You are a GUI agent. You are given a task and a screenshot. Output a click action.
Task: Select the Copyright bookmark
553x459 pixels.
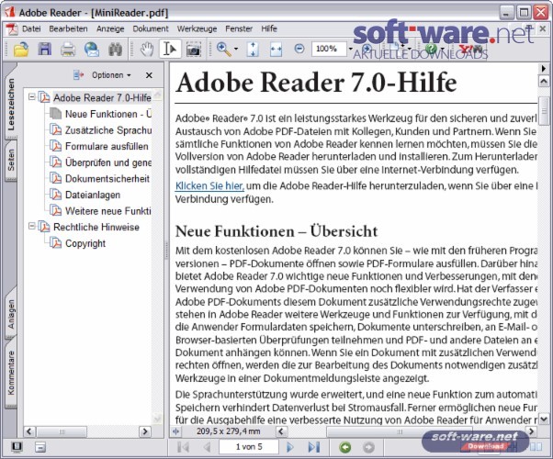point(85,243)
